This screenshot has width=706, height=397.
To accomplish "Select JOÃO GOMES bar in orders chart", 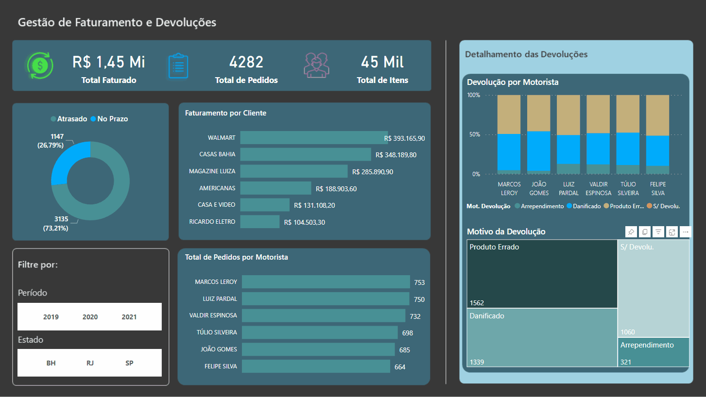I will pos(318,349).
